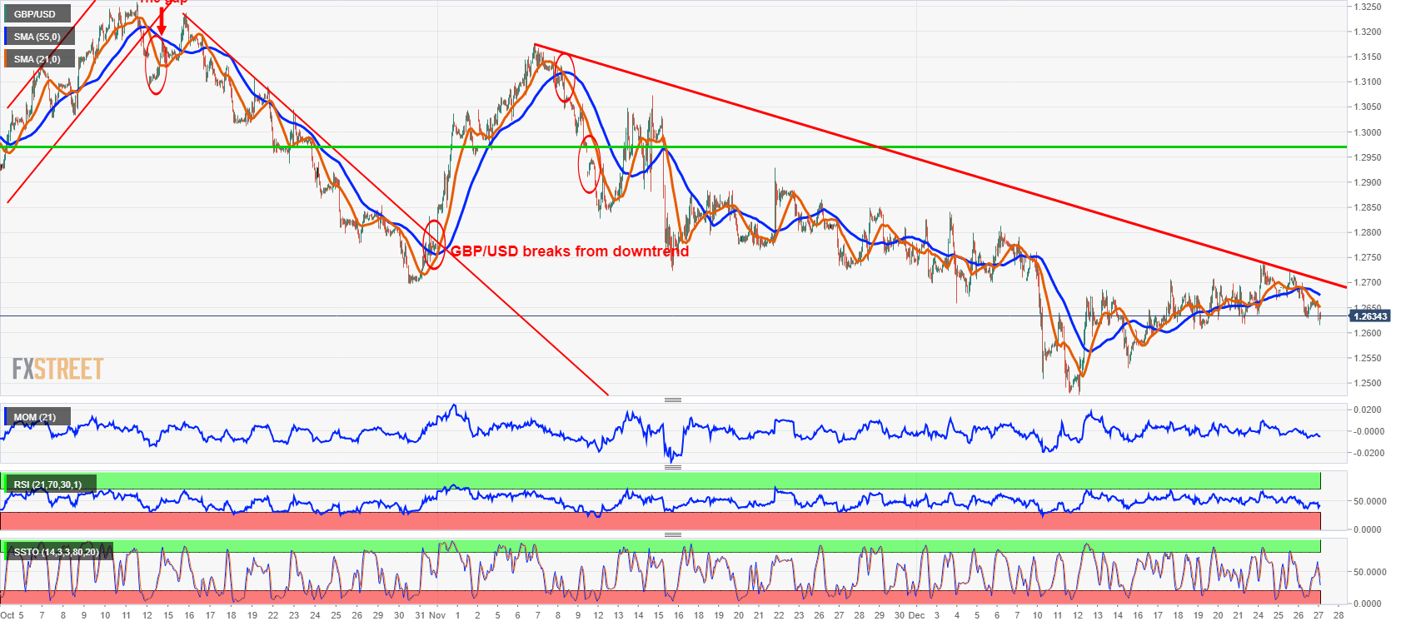Click the Dec label on date axis
This screenshot has width=1406, height=626.
916,615
